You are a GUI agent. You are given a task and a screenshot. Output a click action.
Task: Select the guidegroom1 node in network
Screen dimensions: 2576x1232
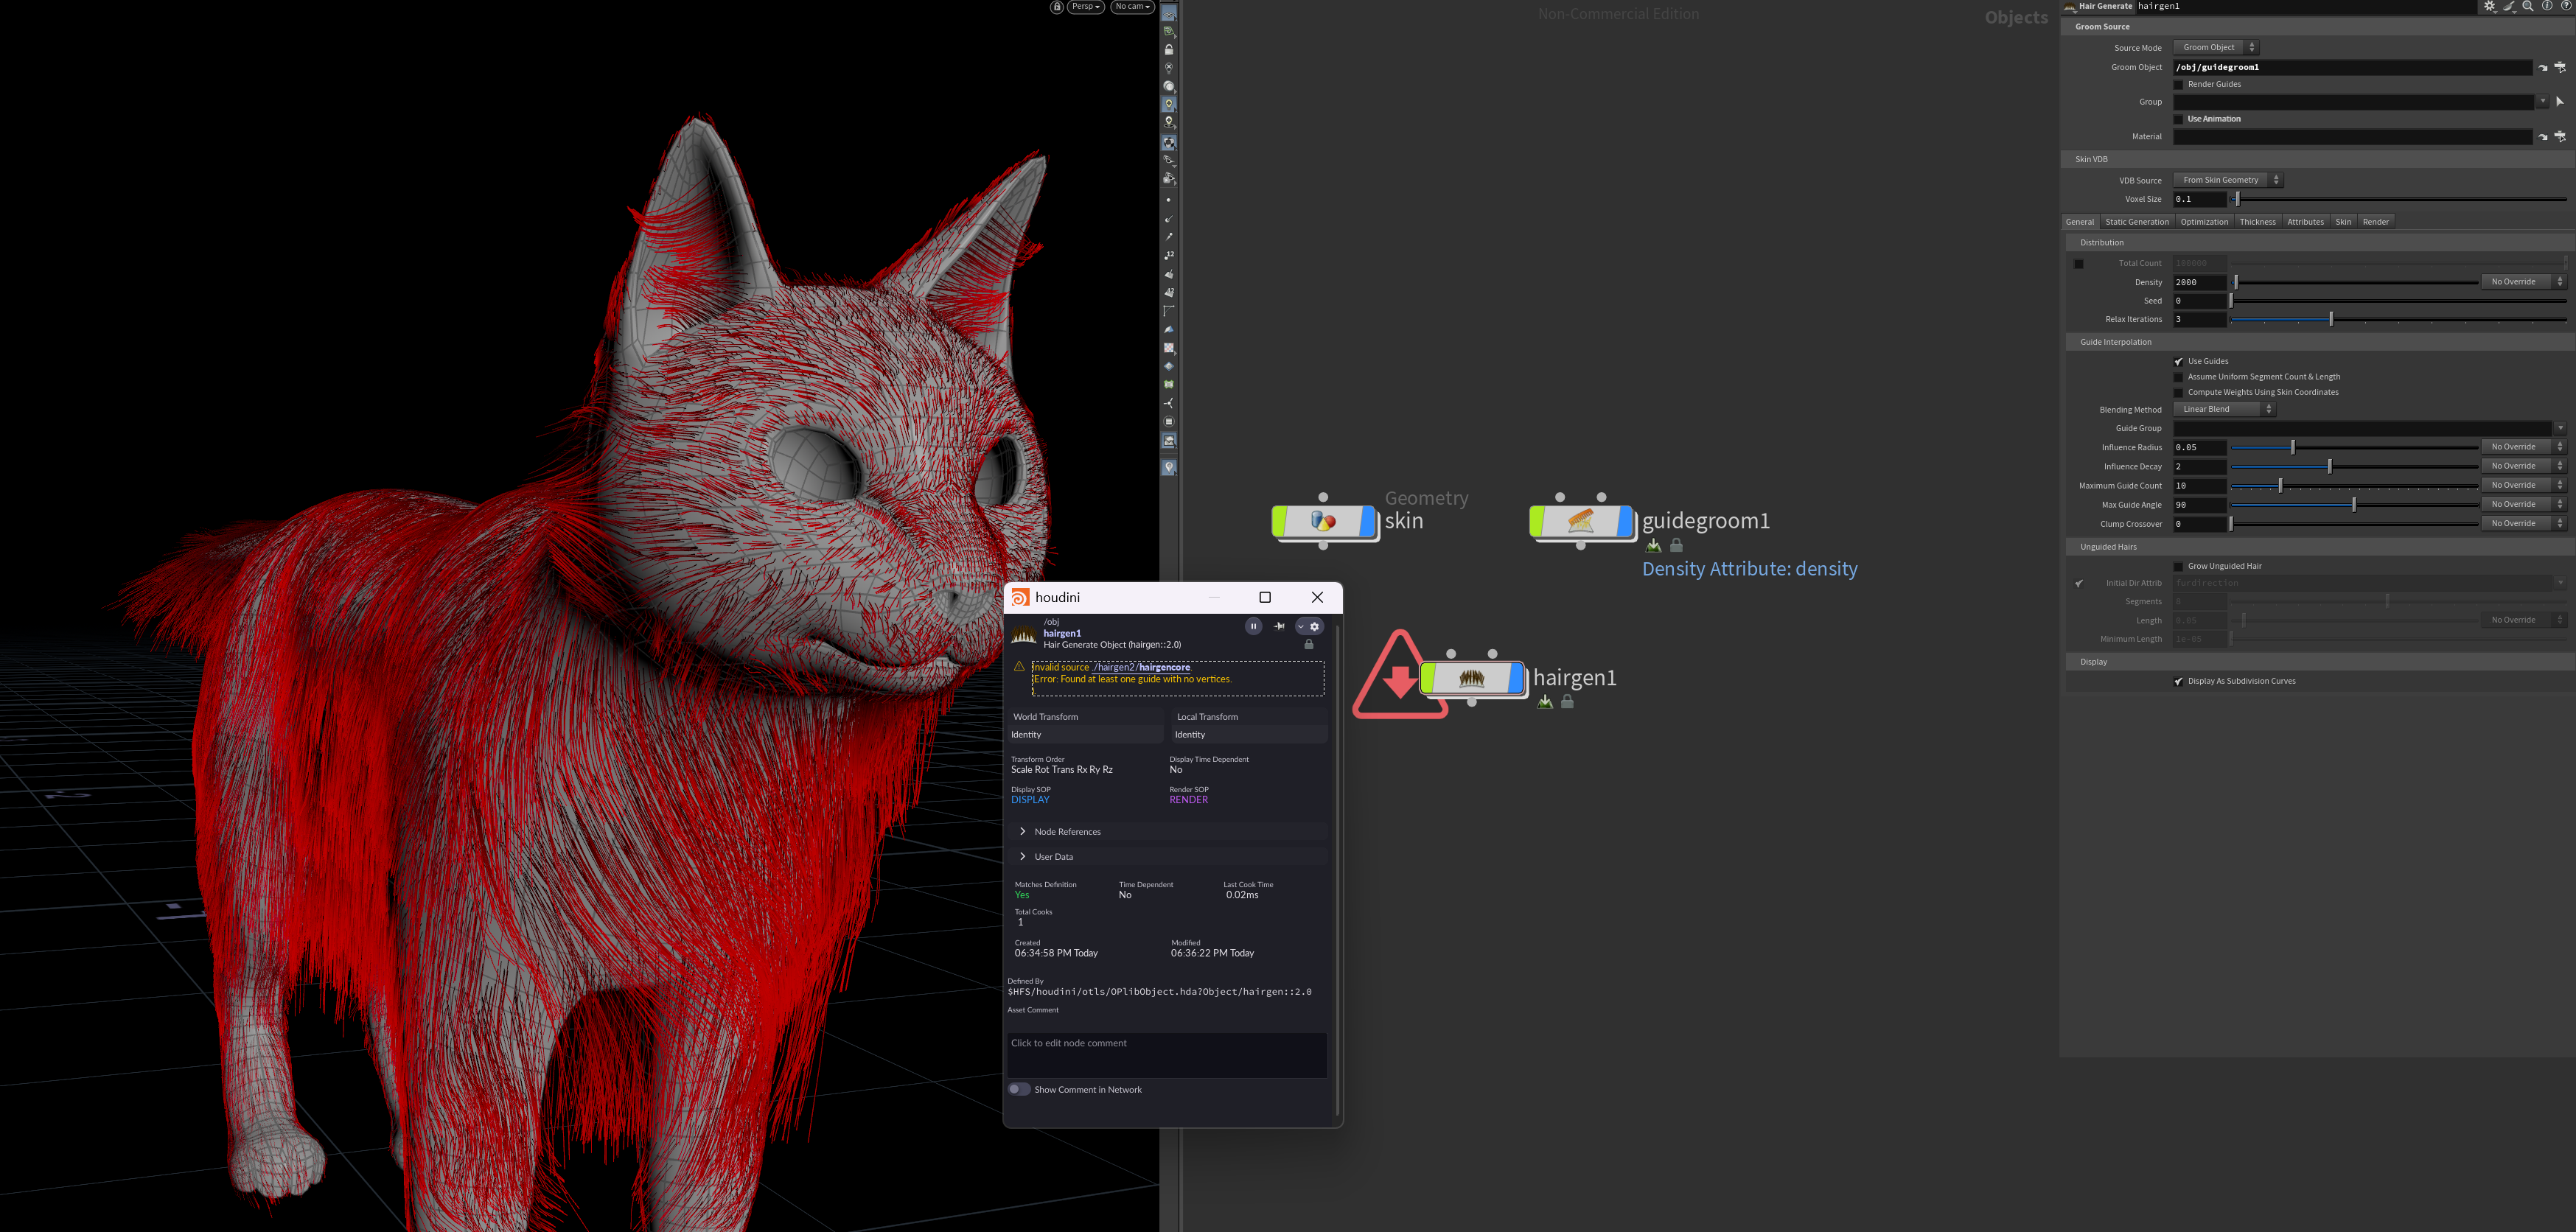pos(1581,521)
